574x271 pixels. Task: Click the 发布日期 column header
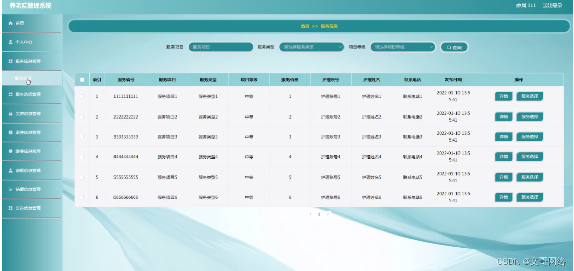[453, 80]
